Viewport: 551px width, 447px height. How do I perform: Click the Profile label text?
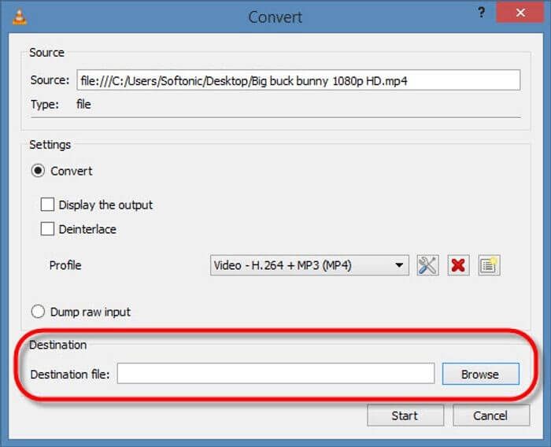pyautogui.click(x=65, y=265)
